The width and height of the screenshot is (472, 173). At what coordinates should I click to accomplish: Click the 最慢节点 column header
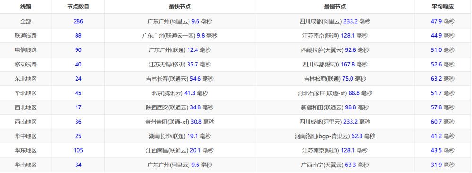(335, 7)
